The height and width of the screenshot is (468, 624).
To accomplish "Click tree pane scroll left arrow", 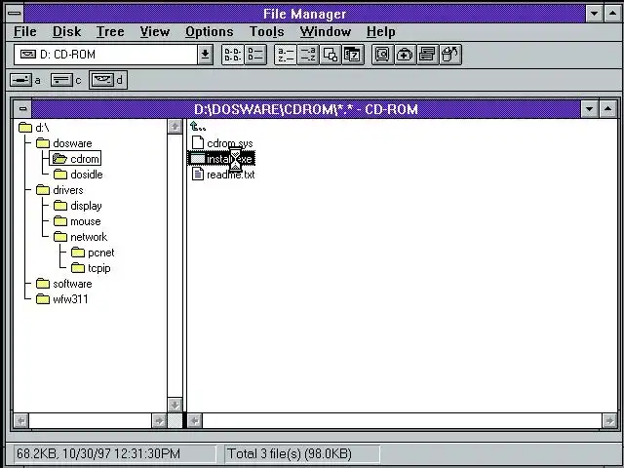I will [21, 420].
